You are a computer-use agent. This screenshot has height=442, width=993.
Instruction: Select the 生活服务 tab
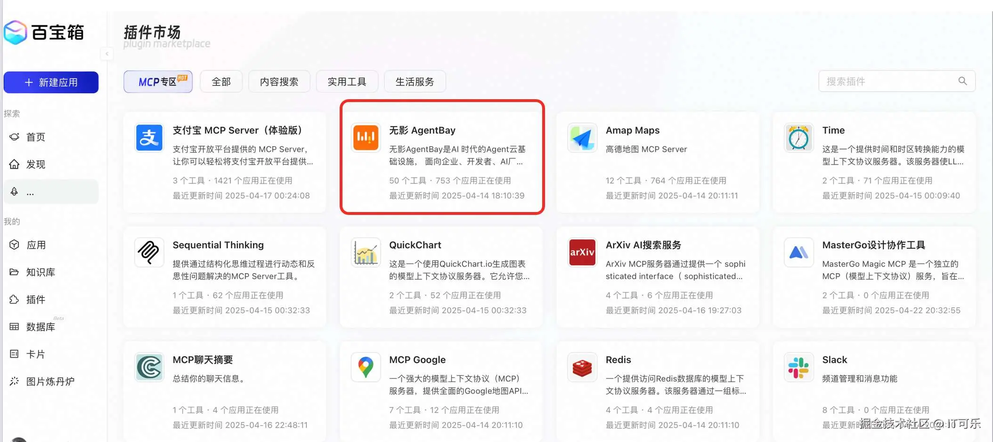415,82
